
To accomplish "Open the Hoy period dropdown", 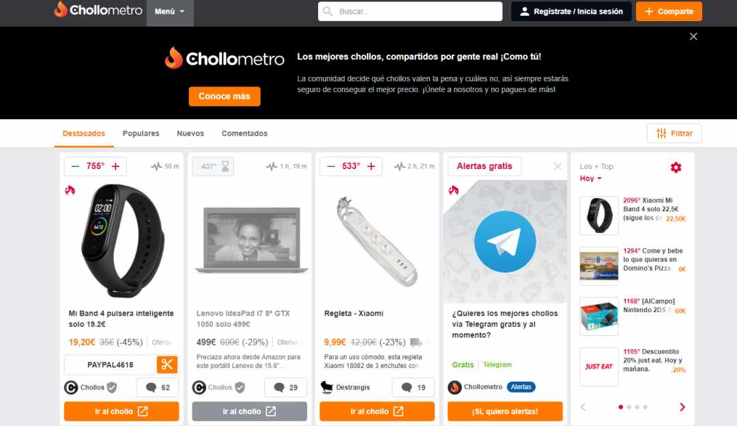I will click(590, 179).
